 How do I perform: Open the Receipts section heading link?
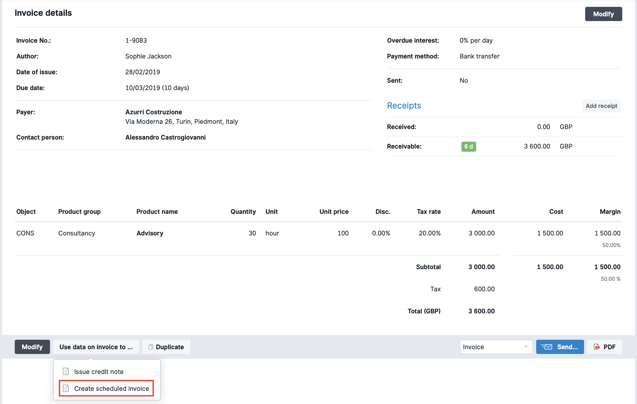click(404, 105)
